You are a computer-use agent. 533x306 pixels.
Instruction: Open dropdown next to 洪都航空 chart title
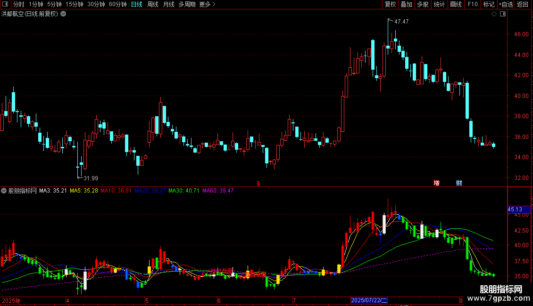63,14
